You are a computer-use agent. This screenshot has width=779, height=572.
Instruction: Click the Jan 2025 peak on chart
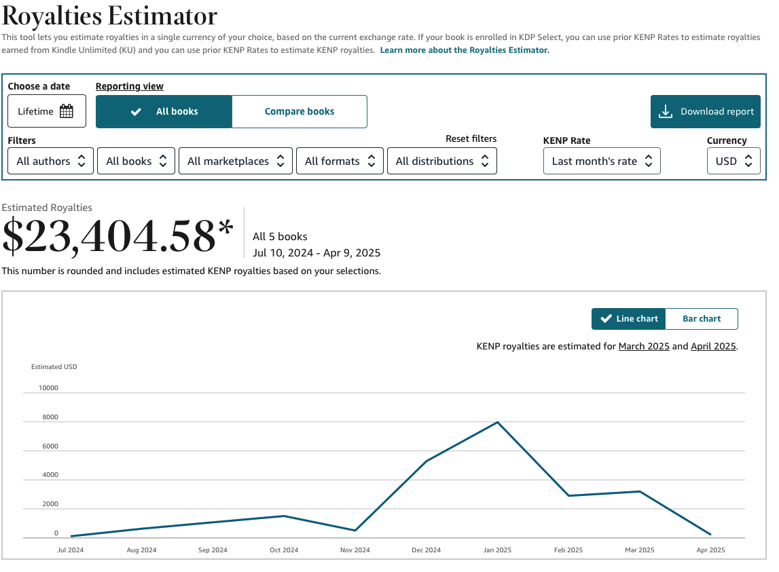click(497, 422)
